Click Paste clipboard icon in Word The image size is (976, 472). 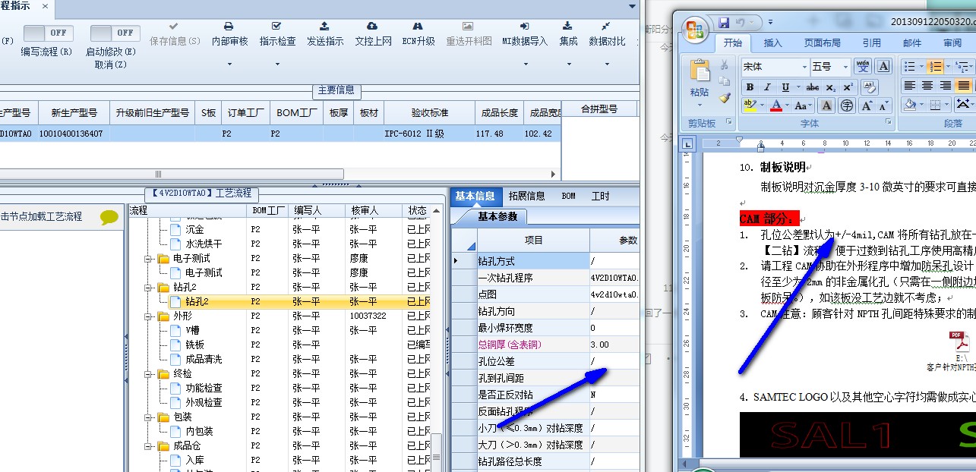[x=700, y=71]
